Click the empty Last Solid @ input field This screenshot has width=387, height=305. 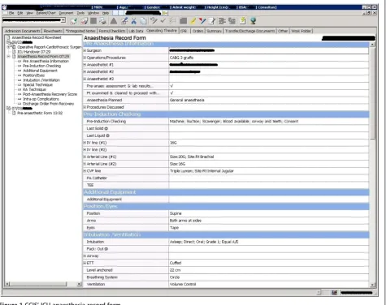268,128
